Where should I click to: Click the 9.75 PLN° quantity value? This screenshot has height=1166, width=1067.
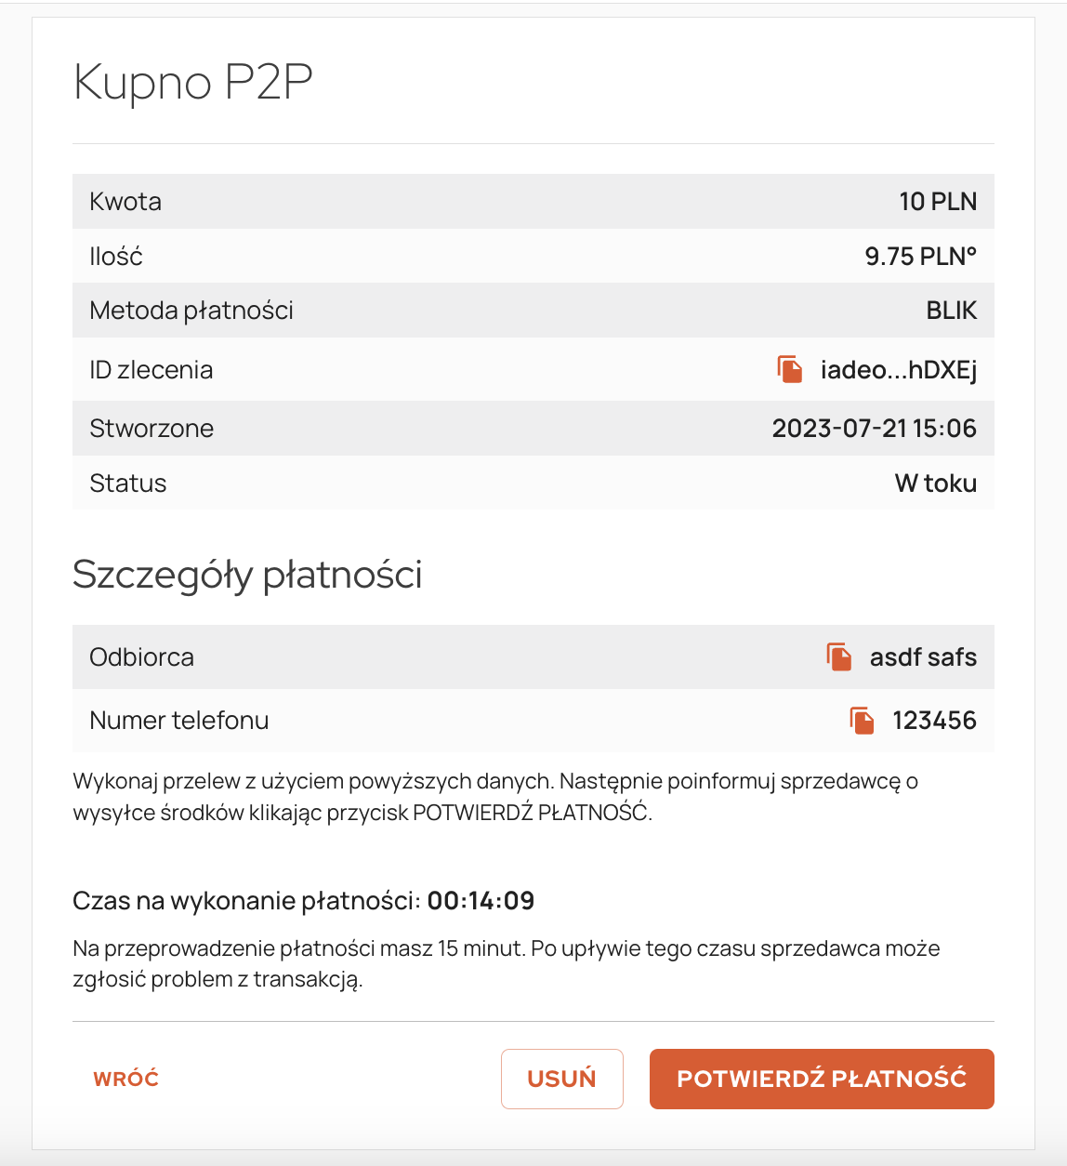point(920,257)
